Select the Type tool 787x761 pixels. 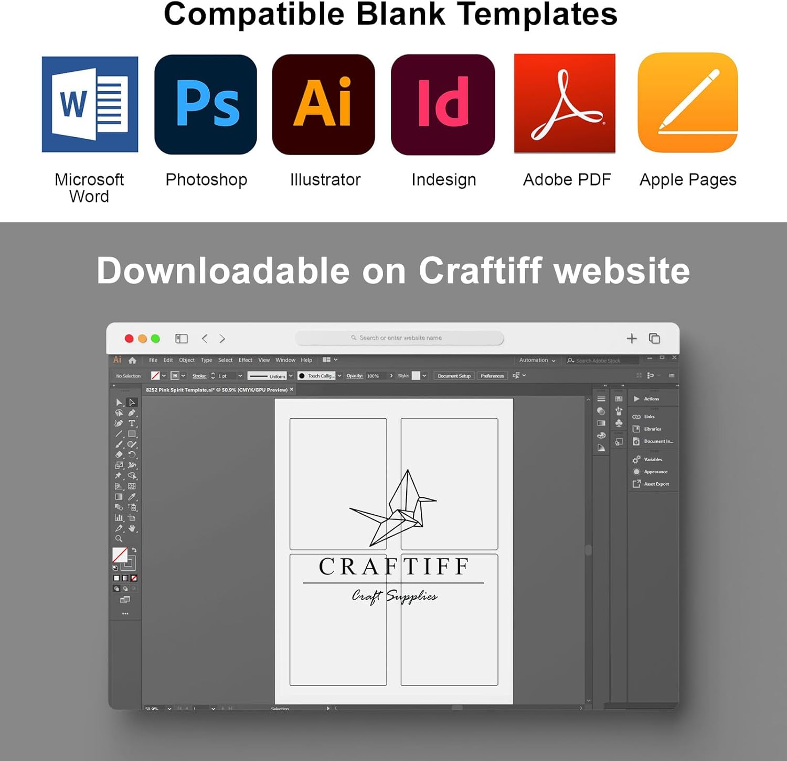pyautogui.click(x=132, y=423)
